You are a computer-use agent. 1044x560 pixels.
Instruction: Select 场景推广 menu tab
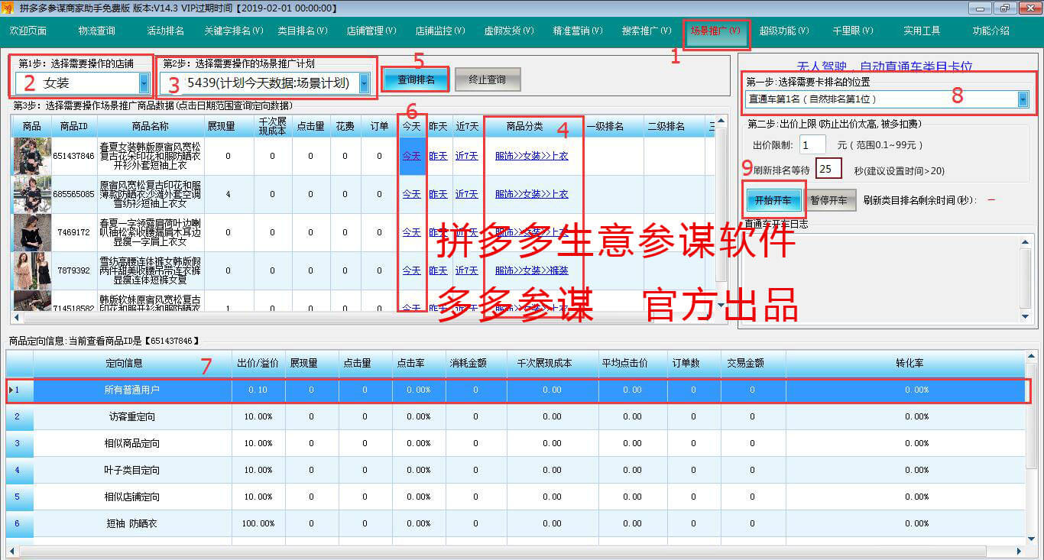tap(716, 31)
